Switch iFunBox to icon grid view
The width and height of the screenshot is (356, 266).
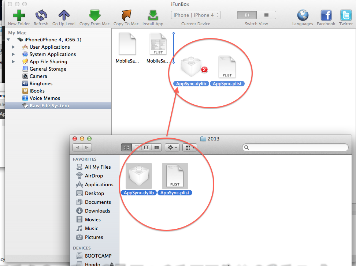click(x=247, y=15)
